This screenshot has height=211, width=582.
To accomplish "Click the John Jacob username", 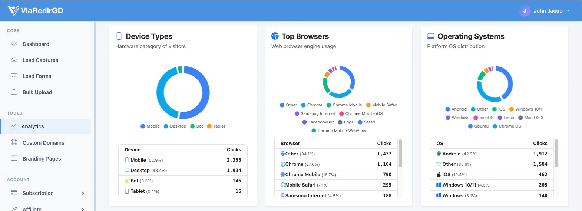I will pos(548,11).
